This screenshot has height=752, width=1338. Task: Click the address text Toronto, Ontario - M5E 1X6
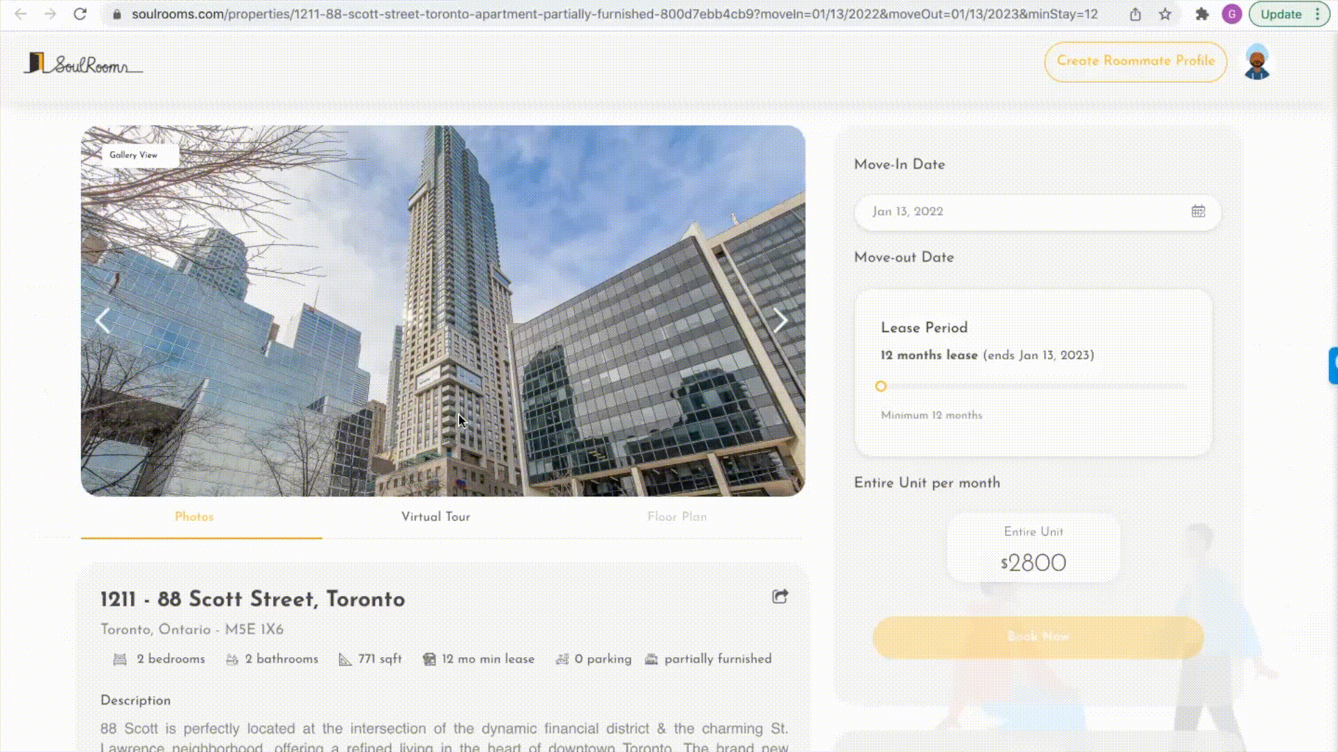click(x=192, y=629)
